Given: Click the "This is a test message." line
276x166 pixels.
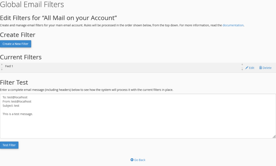Looking at the screenshot, I should [x=18, y=114].
